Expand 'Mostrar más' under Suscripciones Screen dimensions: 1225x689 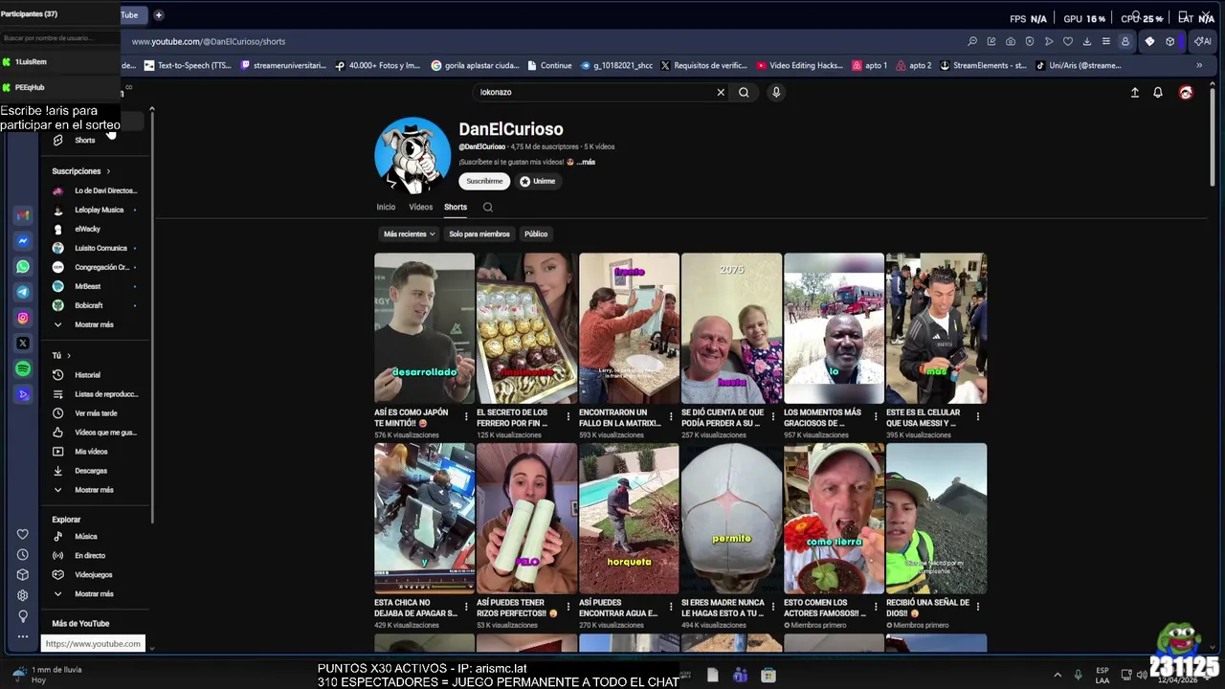coord(94,324)
